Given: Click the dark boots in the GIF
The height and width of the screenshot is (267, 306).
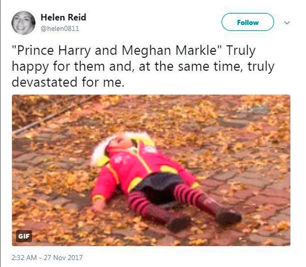Looking at the screenshot, I should (205, 219).
